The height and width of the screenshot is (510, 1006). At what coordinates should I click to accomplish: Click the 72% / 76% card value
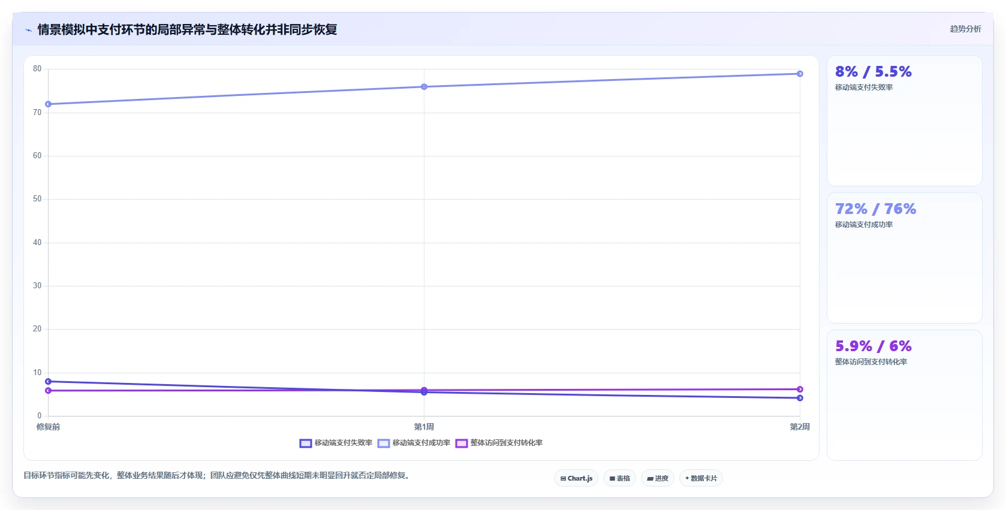coord(875,209)
